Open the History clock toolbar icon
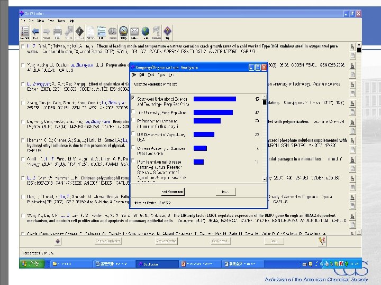Viewport: 381px width, 285px height. click(x=123, y=33)
